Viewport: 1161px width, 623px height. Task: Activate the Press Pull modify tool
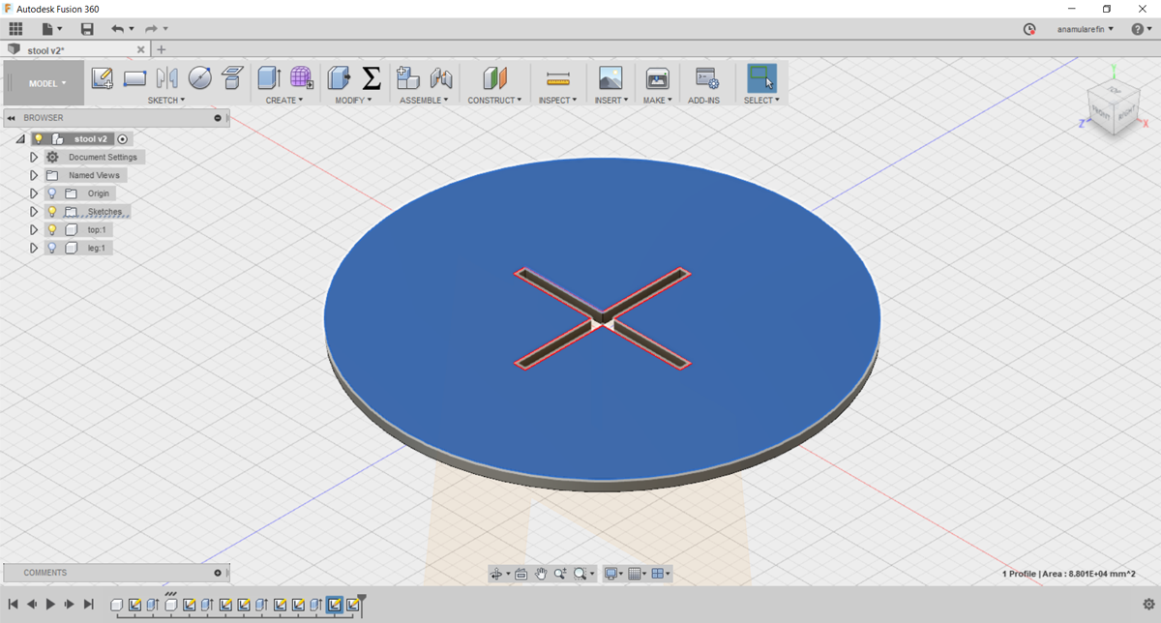pos(339,78)
